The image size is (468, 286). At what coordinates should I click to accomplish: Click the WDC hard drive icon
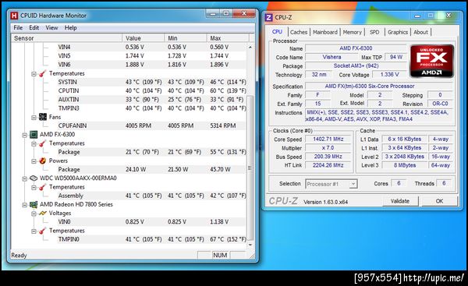(33, 178)
